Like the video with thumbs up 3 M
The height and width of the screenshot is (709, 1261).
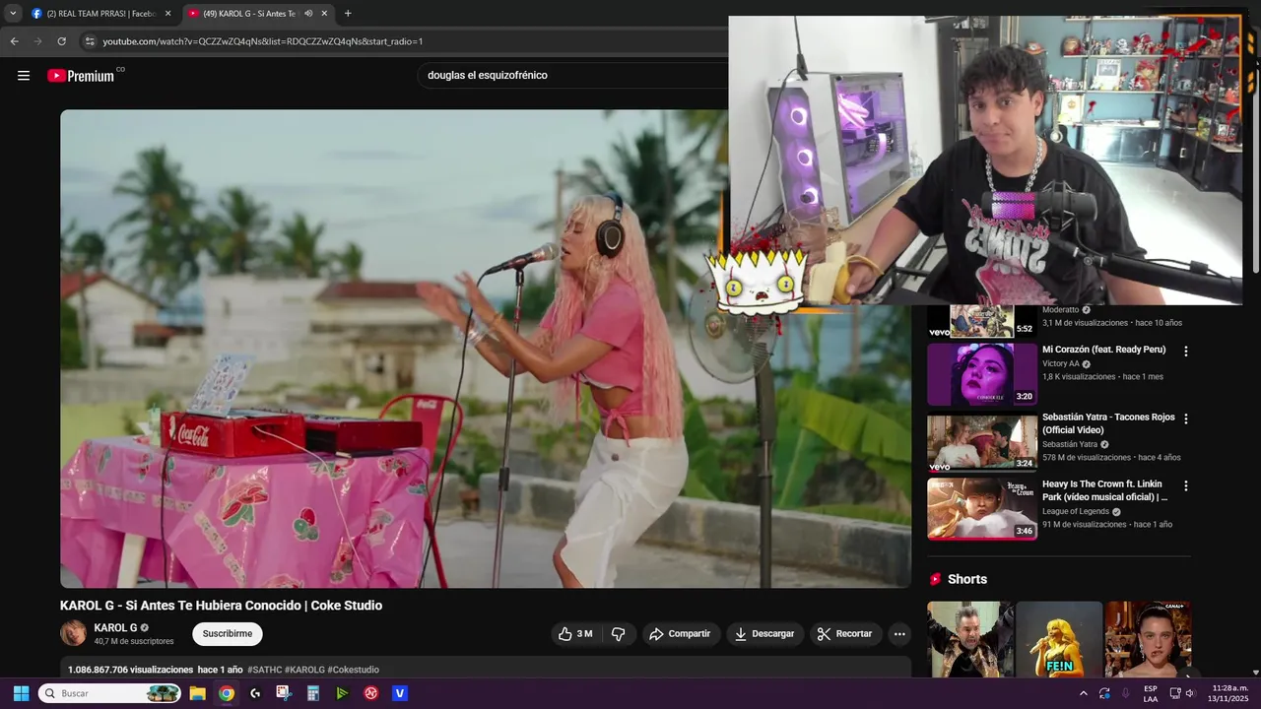pyautogui.click(x=575, y=634)
